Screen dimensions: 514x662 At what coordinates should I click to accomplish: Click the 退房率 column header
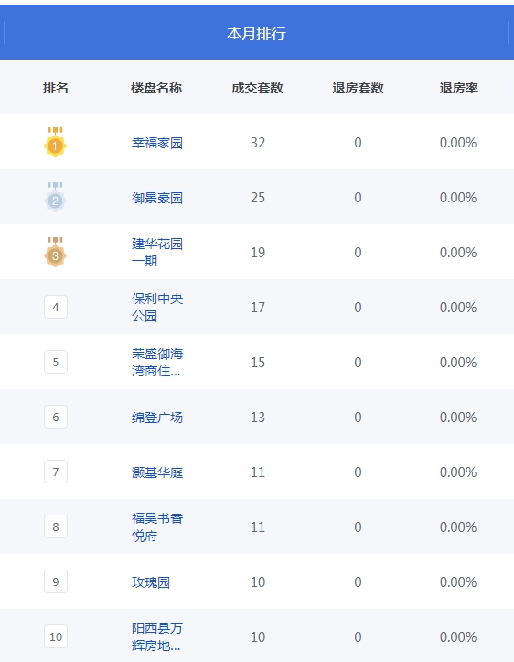pyautogui.click(x=458, y=88)
